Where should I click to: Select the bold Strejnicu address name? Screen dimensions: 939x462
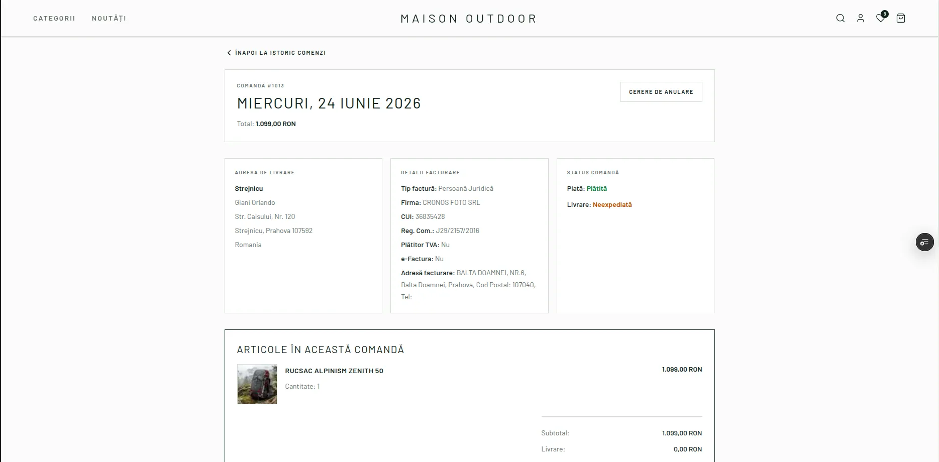(249, 189)
